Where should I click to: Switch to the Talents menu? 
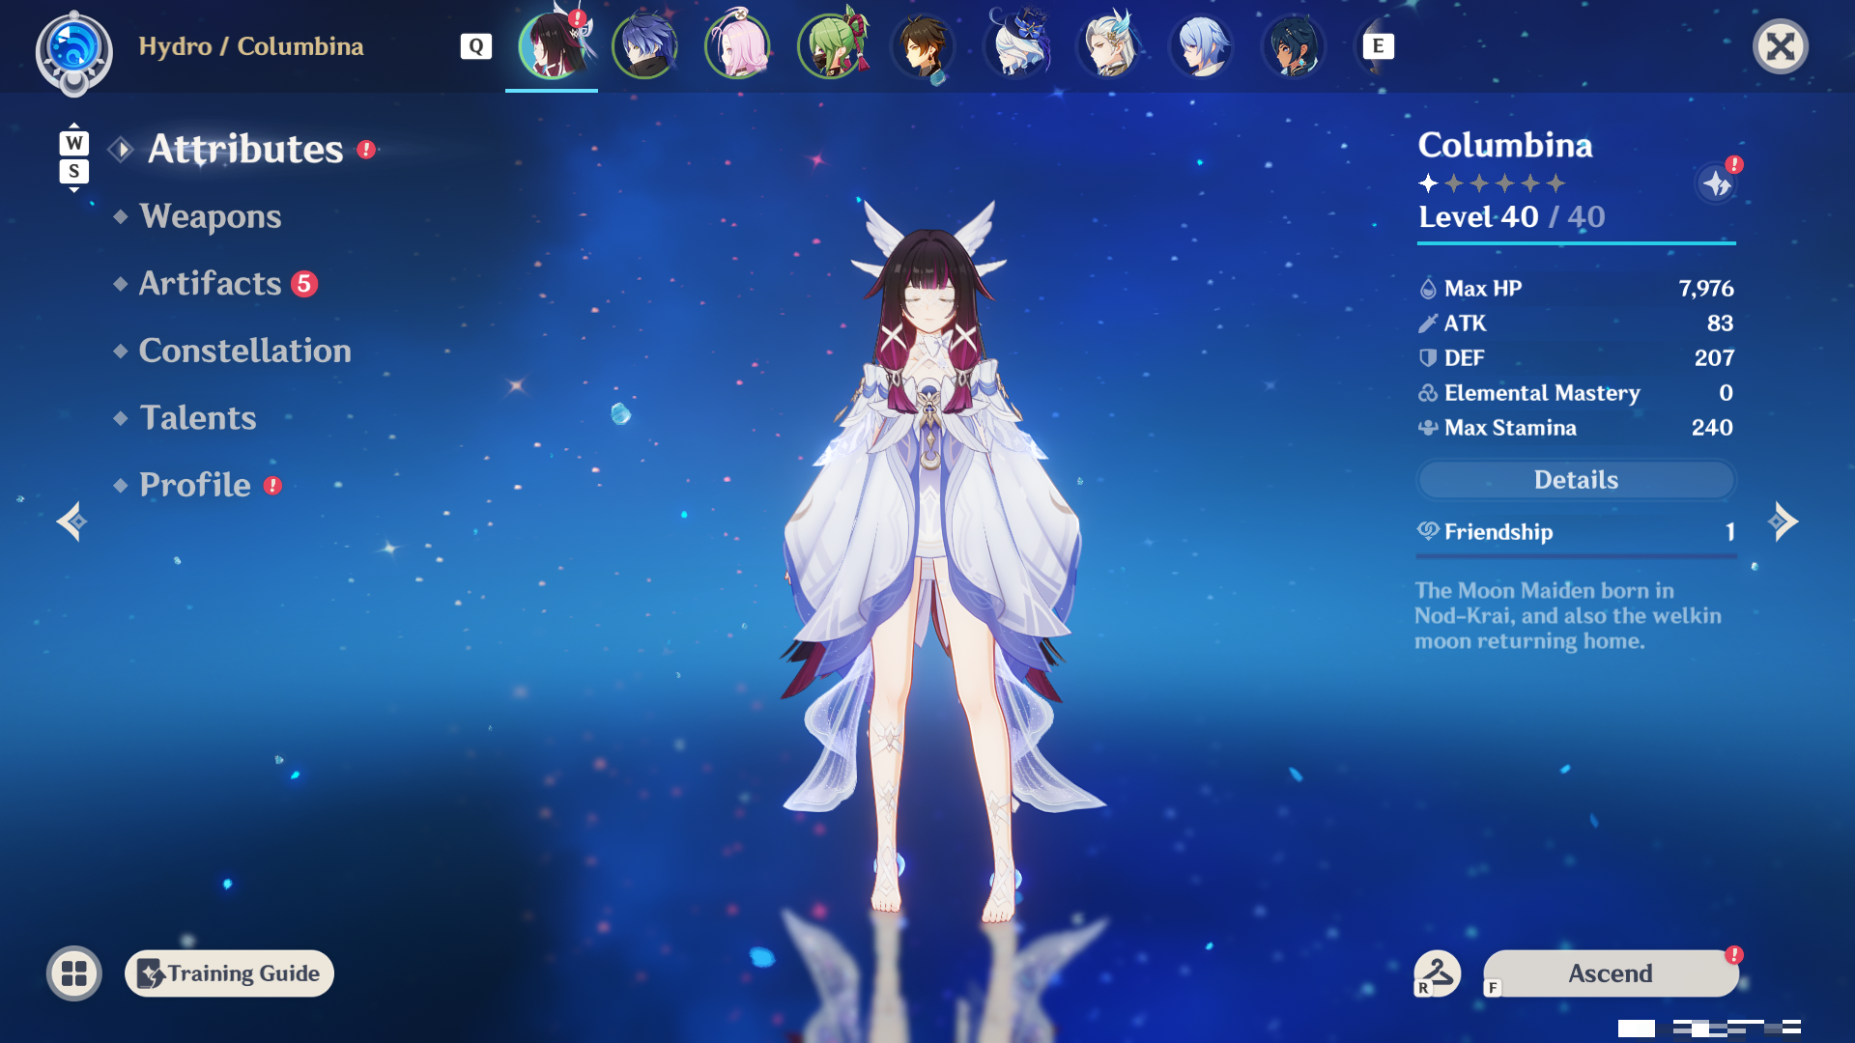(197, 418)
